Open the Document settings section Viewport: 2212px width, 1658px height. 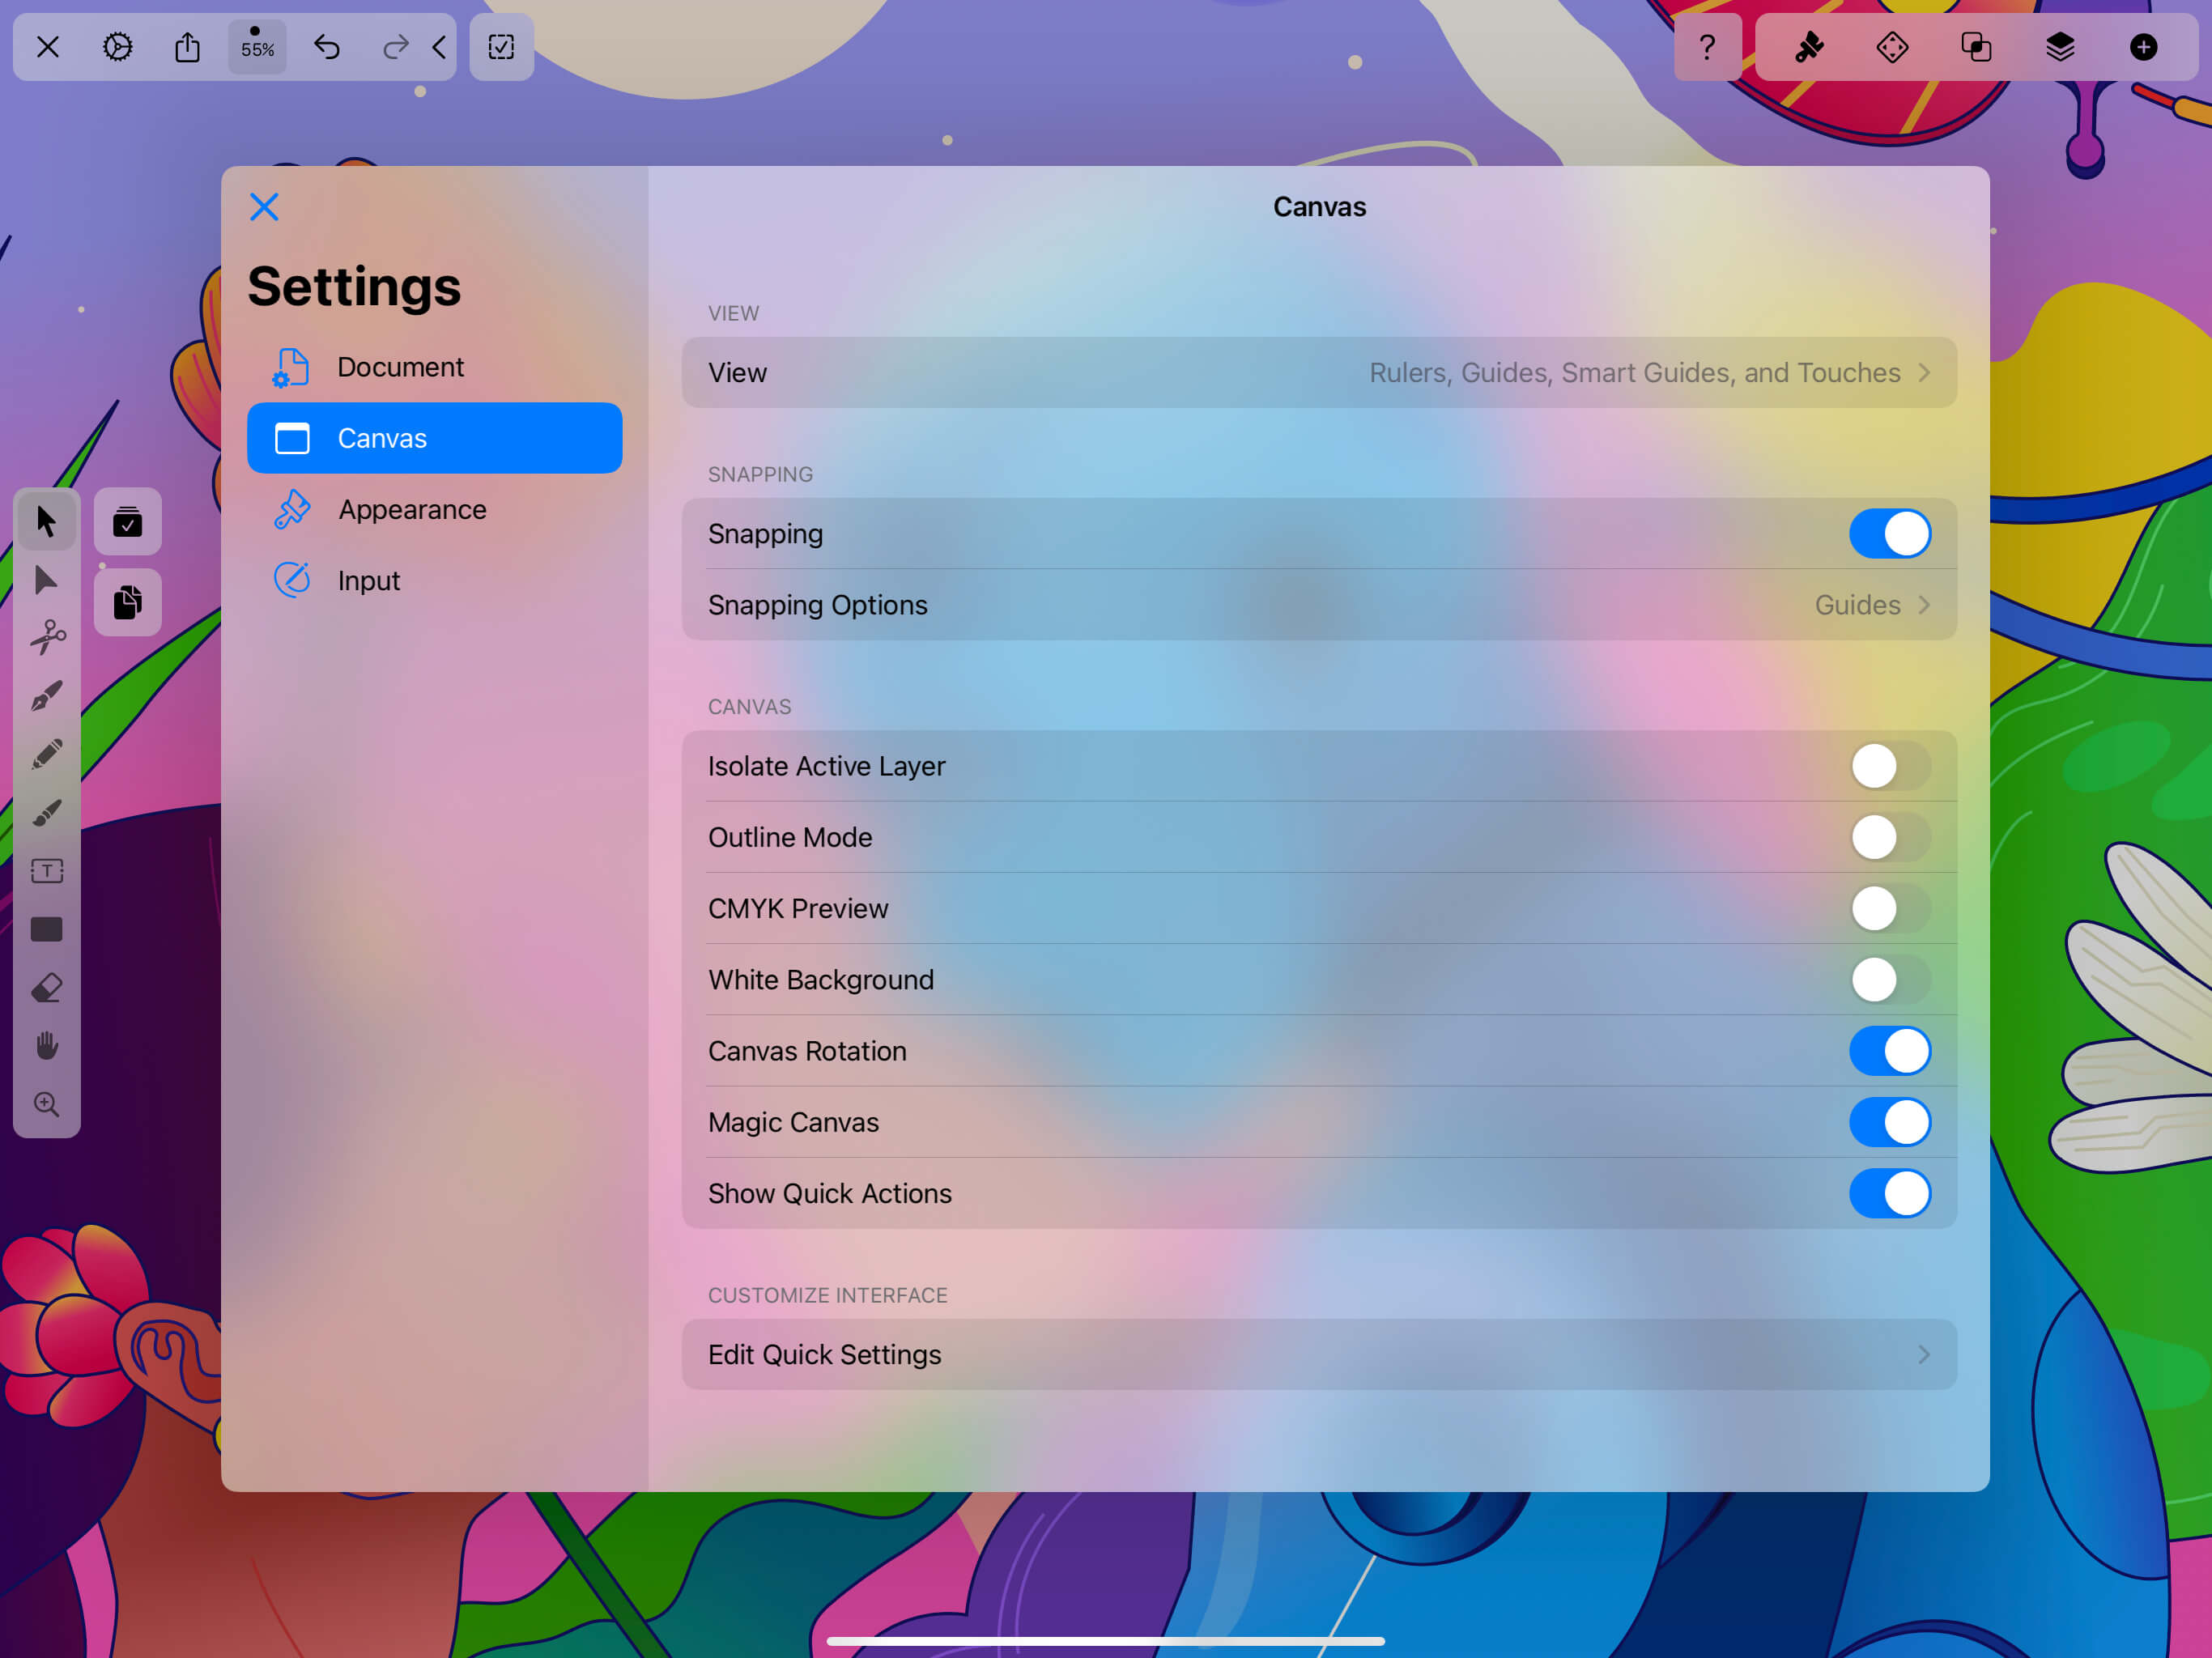pos(400,367)
